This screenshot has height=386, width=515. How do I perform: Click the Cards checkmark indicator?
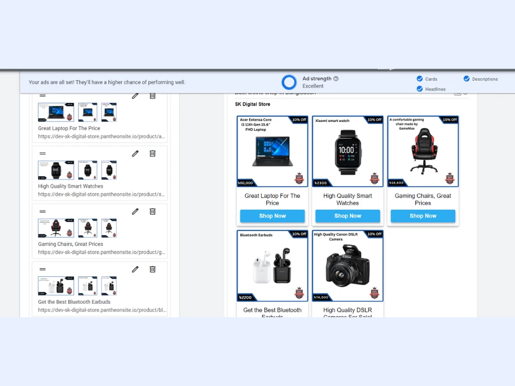tap(419, 78)
